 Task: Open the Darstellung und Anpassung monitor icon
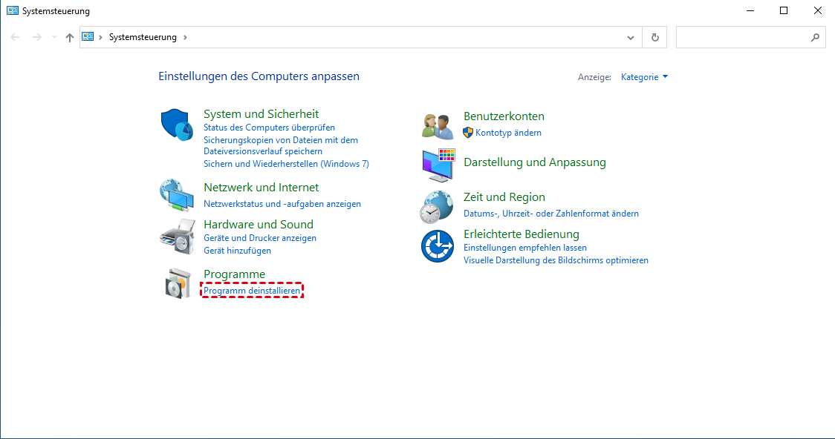(439, 165)
